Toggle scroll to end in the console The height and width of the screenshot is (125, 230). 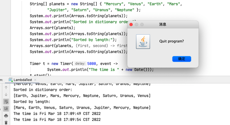pos(6,109)
